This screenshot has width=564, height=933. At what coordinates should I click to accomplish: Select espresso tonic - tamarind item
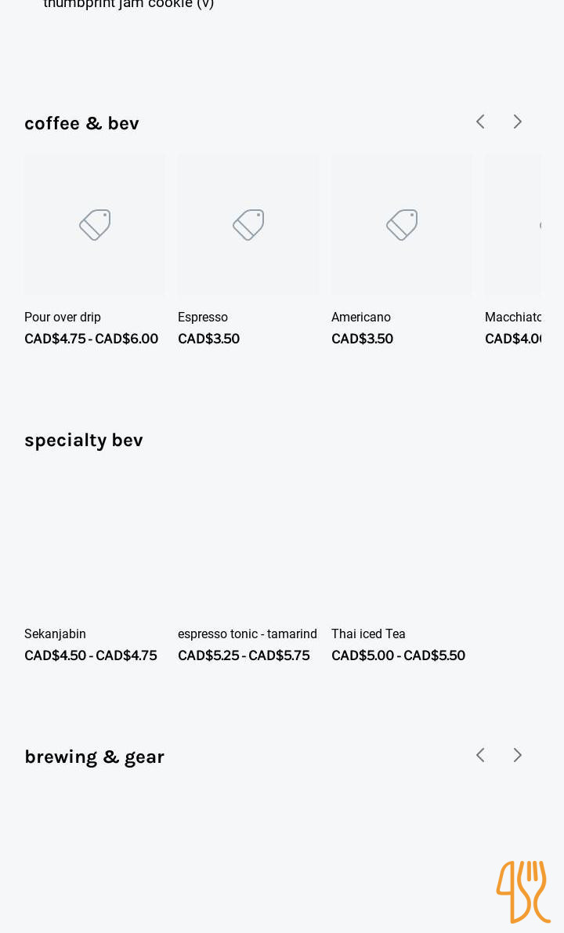pos(248,634)
